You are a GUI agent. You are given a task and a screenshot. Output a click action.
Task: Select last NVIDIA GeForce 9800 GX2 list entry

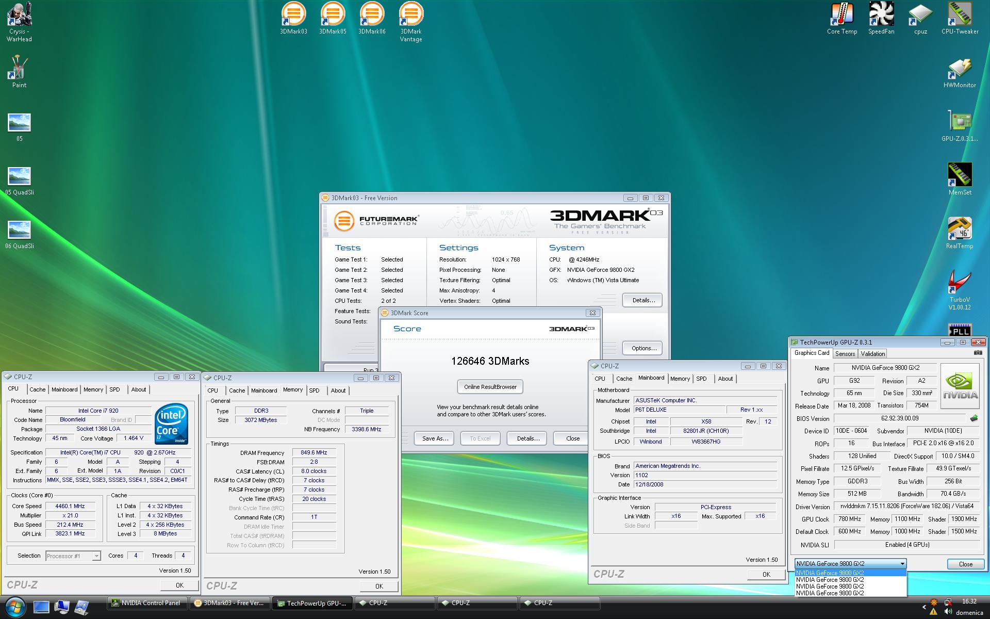point(850,593)
